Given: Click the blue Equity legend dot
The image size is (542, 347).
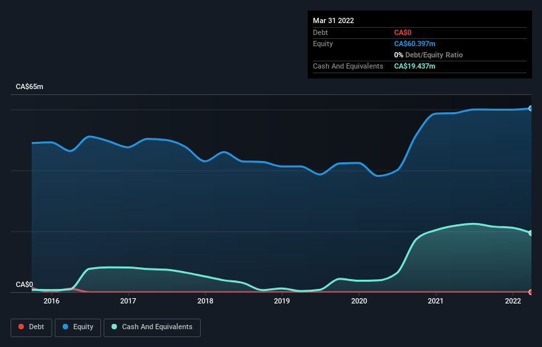Looking at the screenshot, I should click(65, 327).
